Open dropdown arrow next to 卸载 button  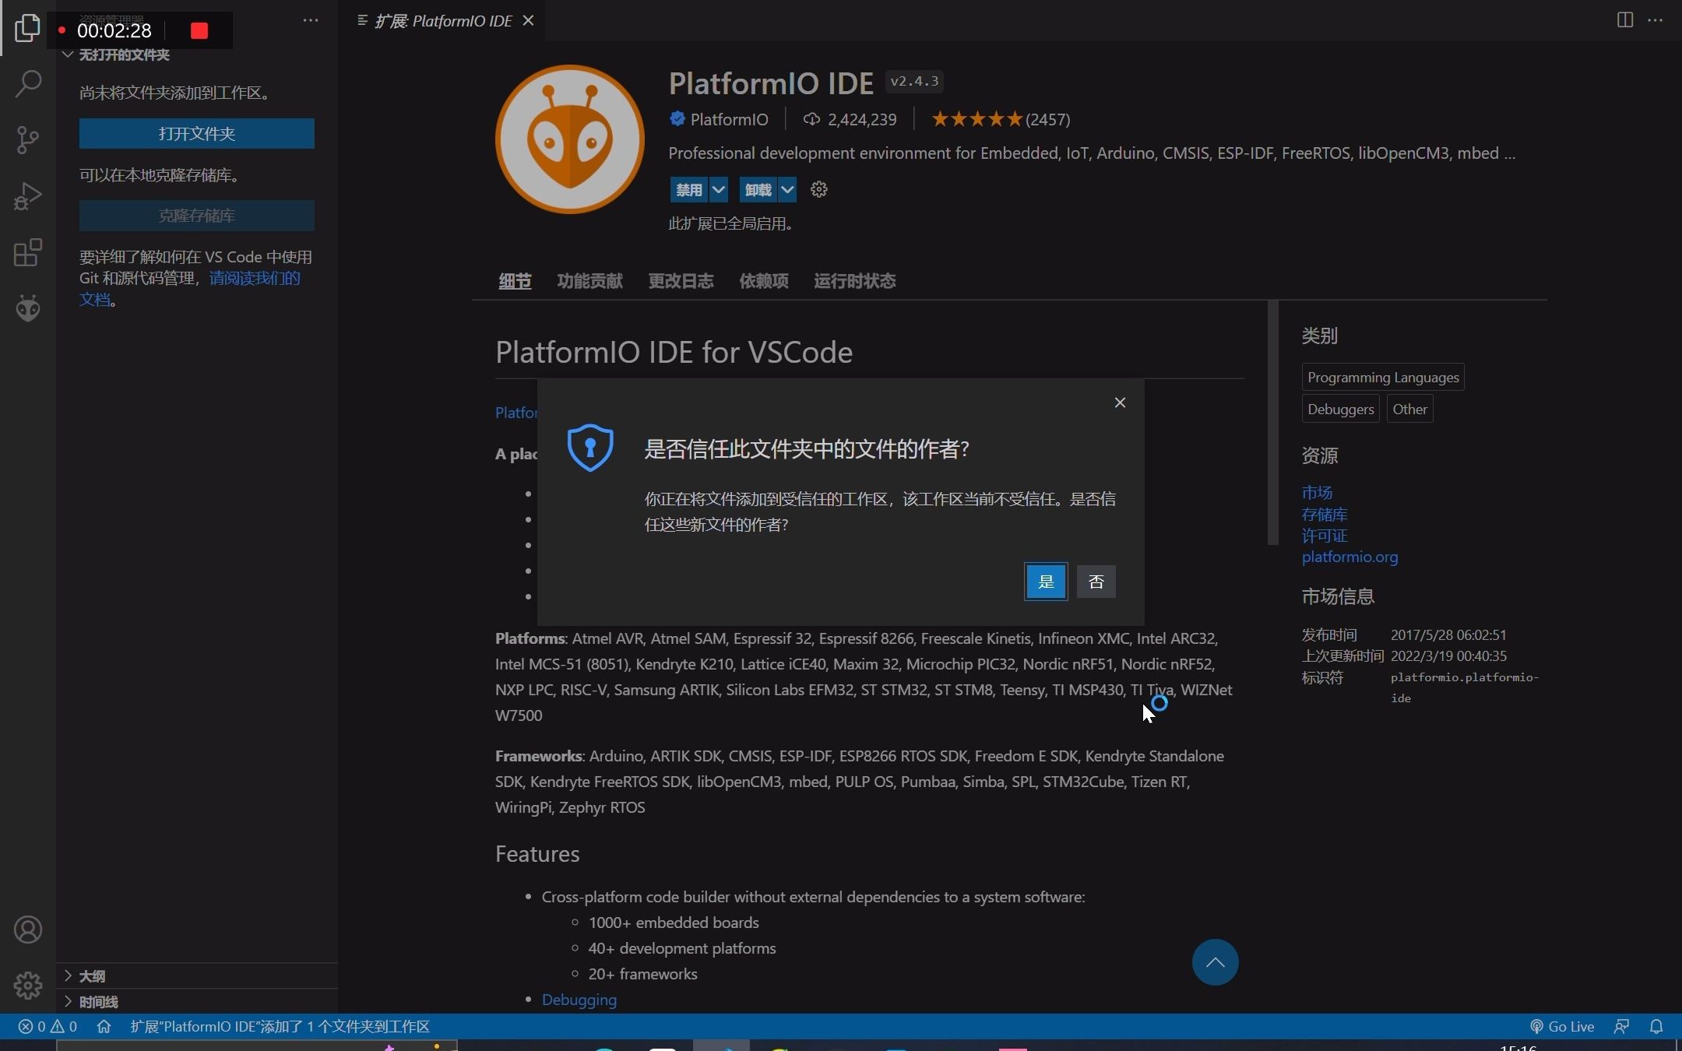click(787, 189)
